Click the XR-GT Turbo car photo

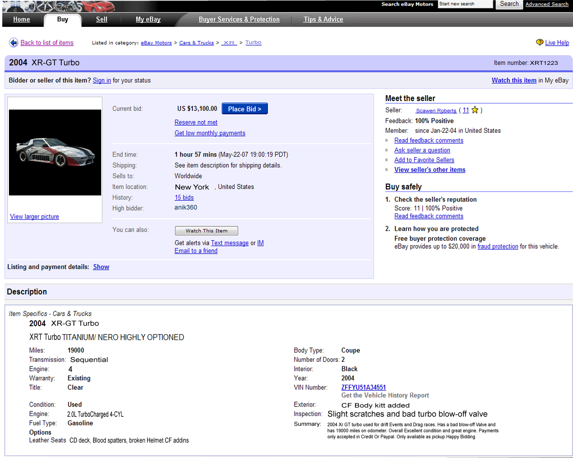[55, 153]
